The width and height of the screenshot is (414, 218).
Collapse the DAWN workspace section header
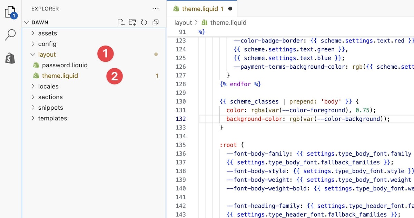click(40, 22)
